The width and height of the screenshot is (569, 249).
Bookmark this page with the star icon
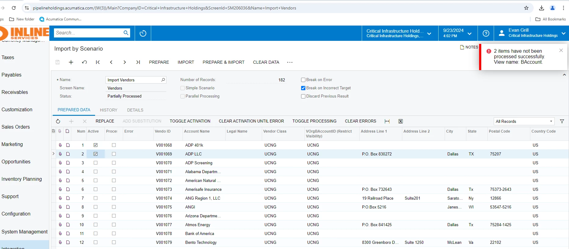point(526,8)
